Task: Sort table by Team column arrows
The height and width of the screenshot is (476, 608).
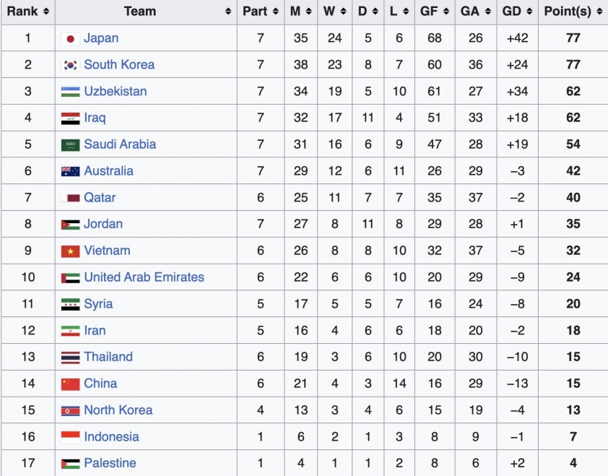Action: point(228,12)
